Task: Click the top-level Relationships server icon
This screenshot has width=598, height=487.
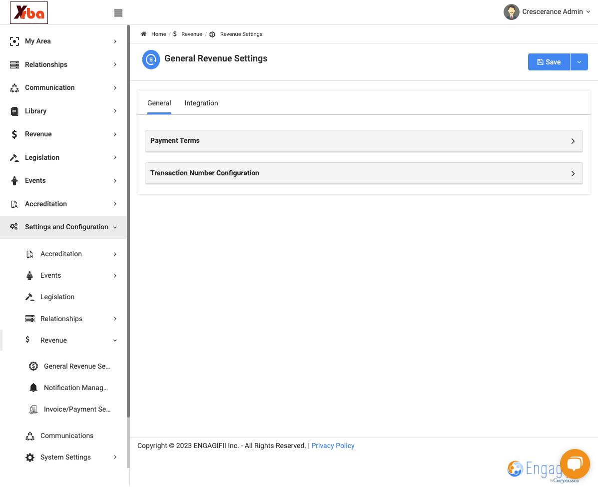Action: [x=14, y=65]
